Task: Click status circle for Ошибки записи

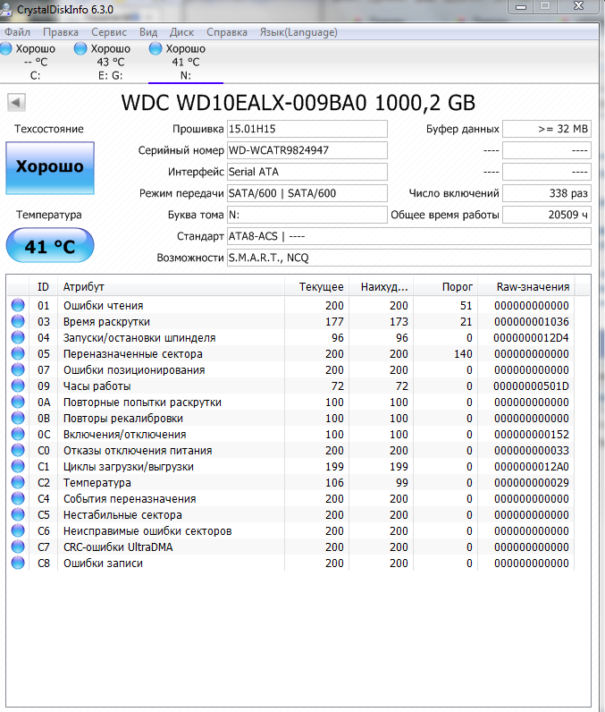Action: point(18,563)
